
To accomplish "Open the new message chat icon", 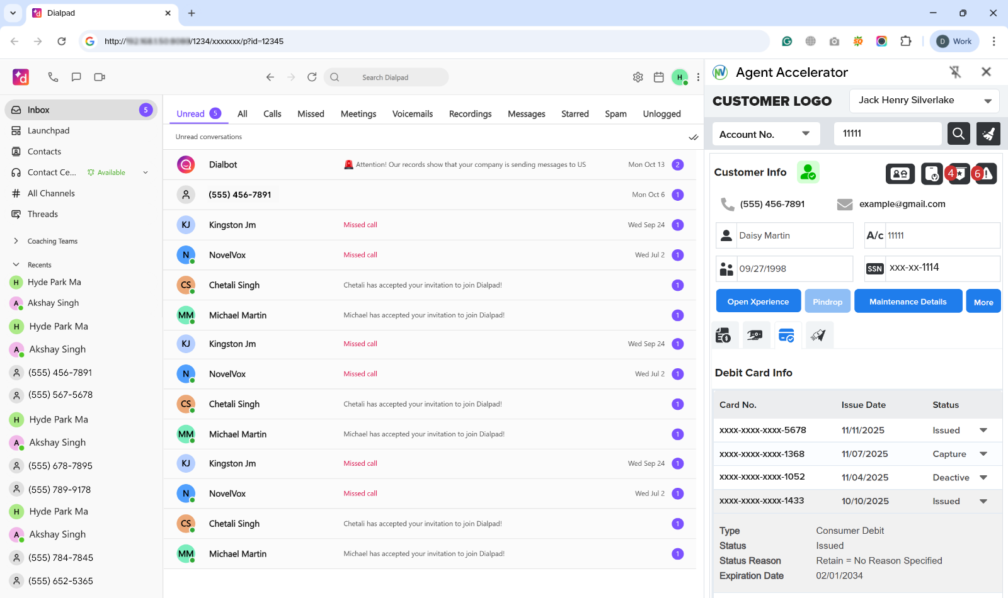I will coord(76,77).
